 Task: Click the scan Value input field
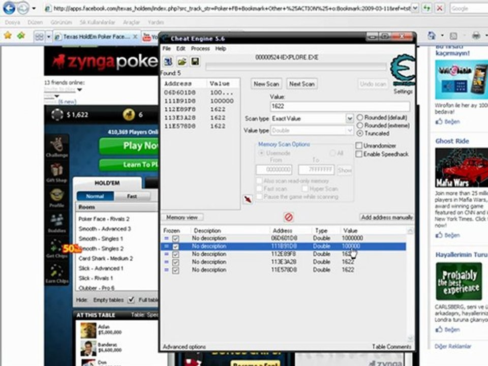click(x=340, y=106)
